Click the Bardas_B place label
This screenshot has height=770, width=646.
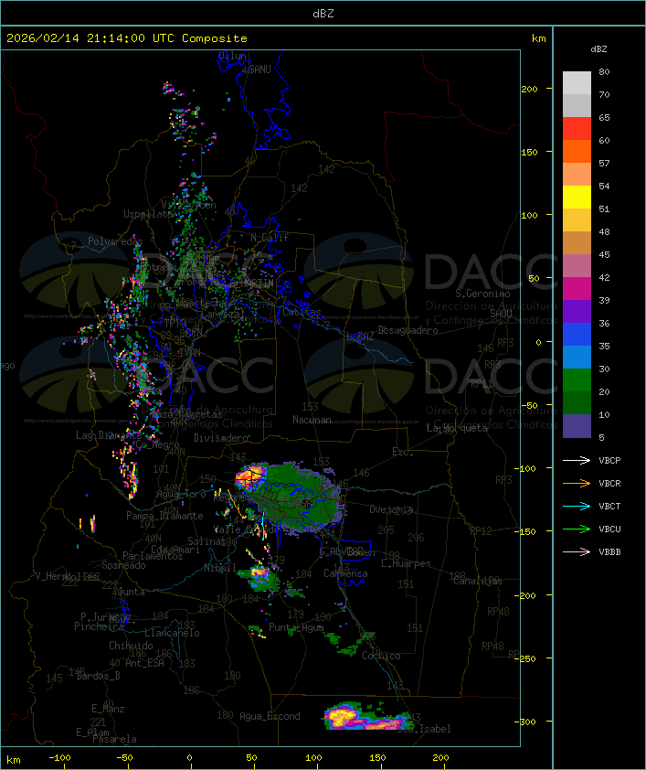98,676
